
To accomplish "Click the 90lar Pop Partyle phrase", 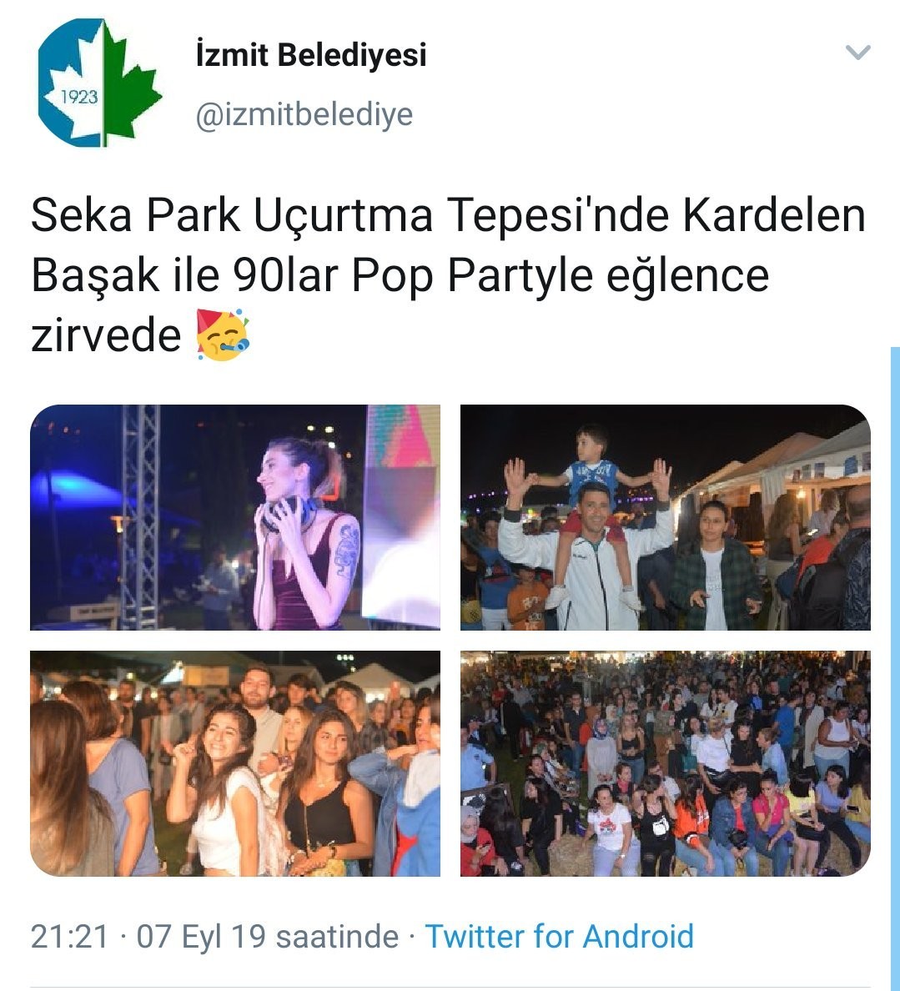I will pyautogui.click(x=413, y=275).
